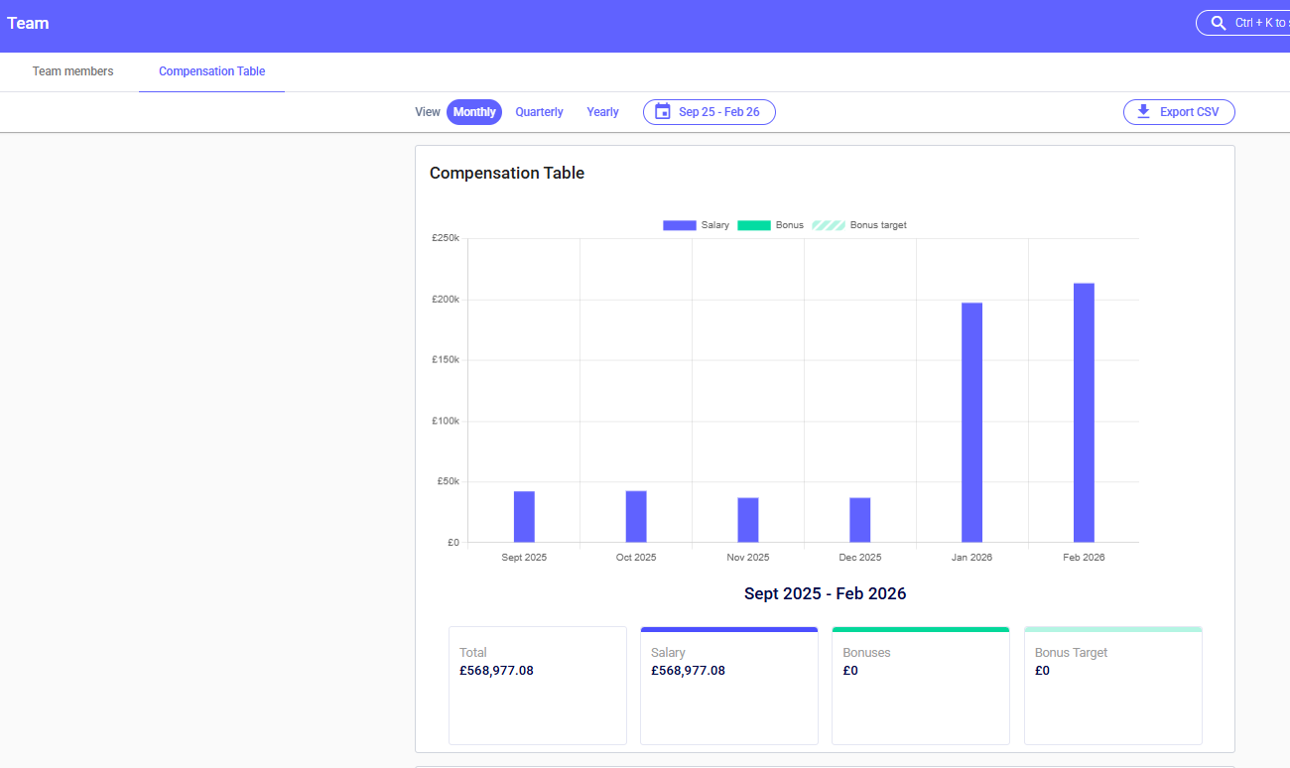Screen dimensions: 1290x768
Task: Click the Team header title
Action: click(x=28, y=23)
